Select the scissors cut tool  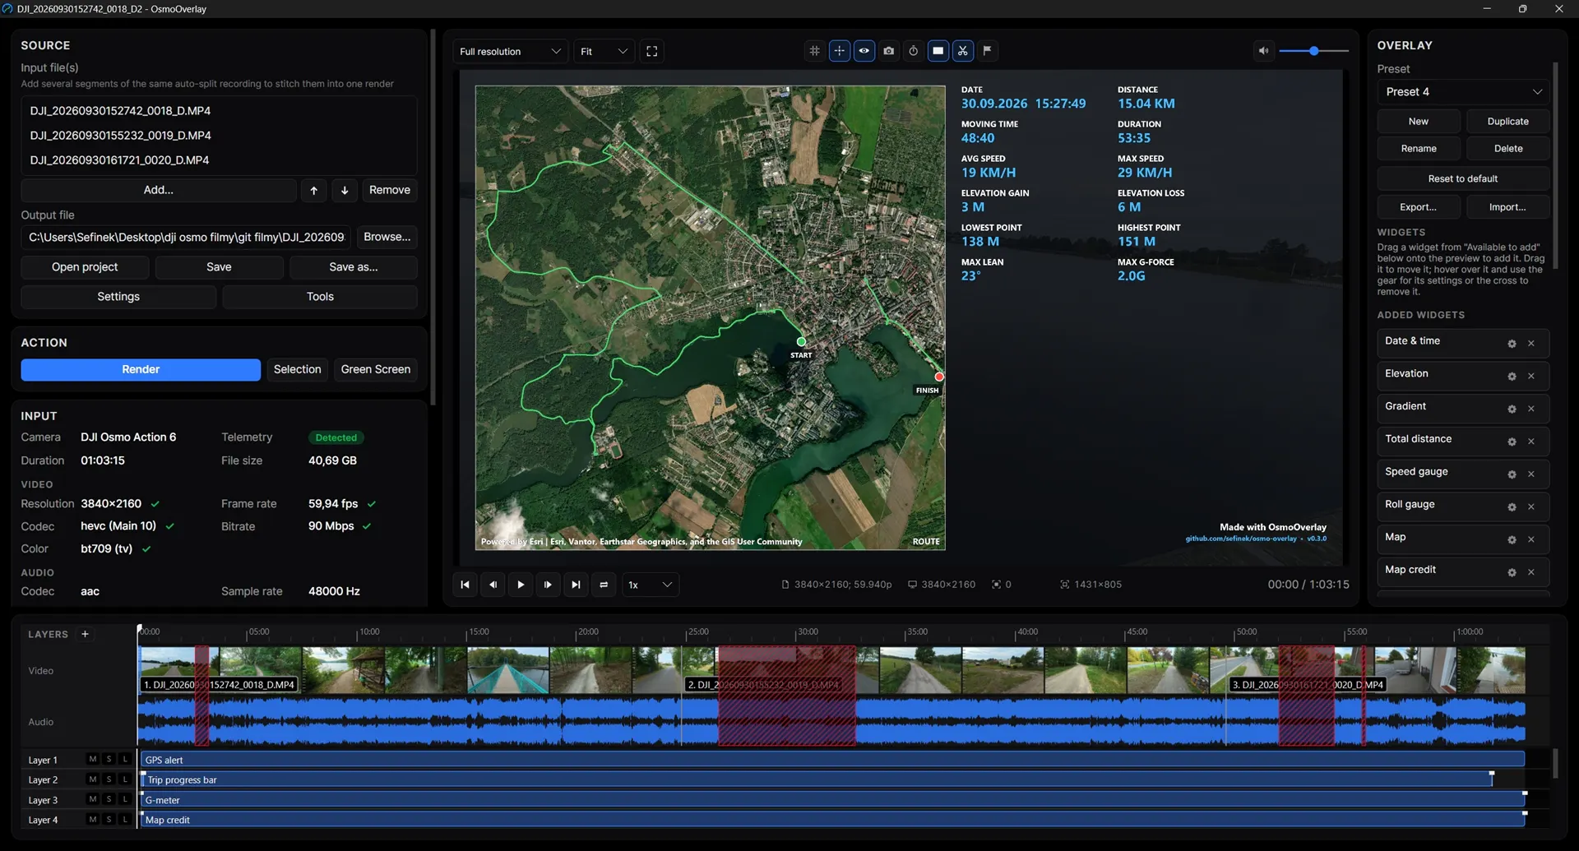point(962,51)
